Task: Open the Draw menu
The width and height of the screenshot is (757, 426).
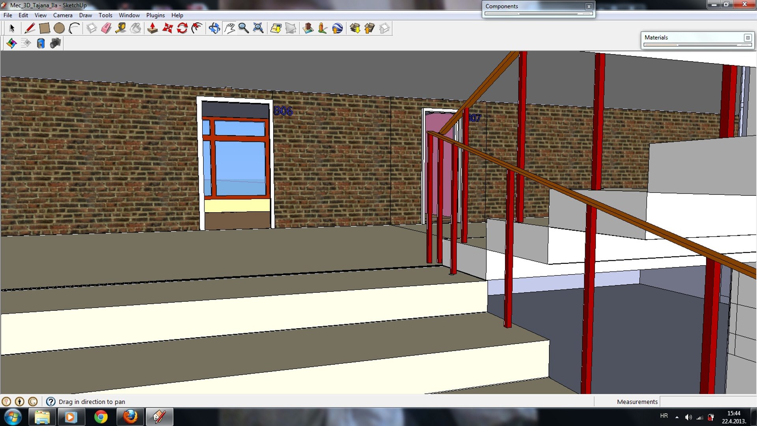Action: click(86, 15)
